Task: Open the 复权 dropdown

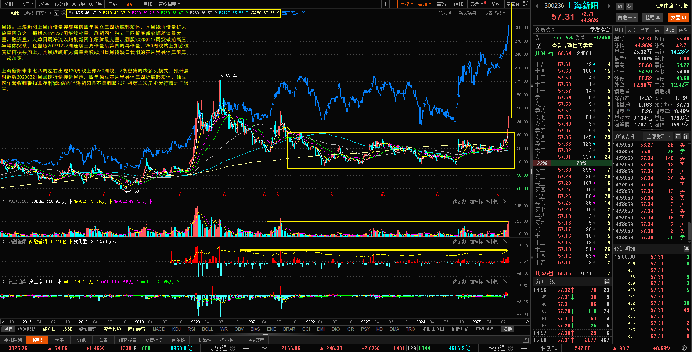Action: [407, 4]
